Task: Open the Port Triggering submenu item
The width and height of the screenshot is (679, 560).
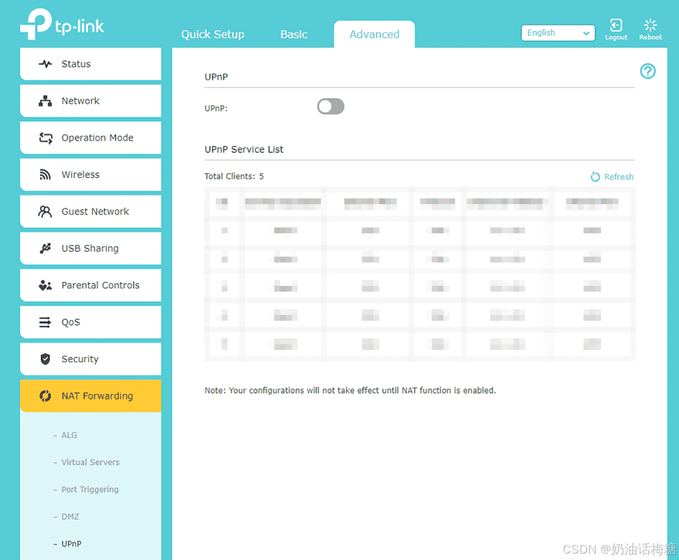Action: tap(90, 490)
